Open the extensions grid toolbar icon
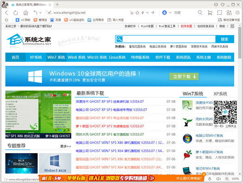Viewport: 243px width, 183px height. pyautogui.click(x=229, y=13)
